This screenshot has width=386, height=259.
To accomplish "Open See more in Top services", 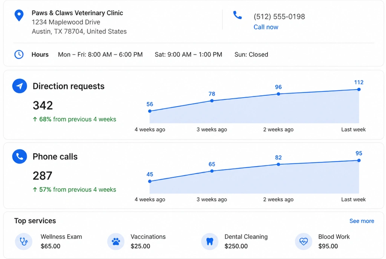I will click(361, 221).
